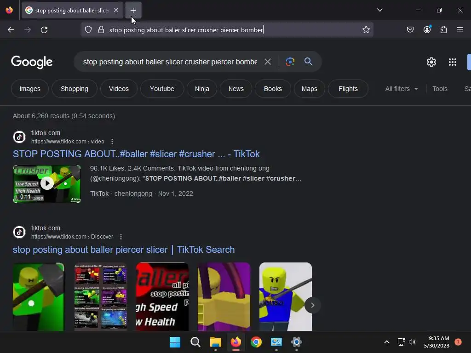Switch to Videos results
Image resolution: width=471 pixels, height=353 pixels.
pos(119,89)
